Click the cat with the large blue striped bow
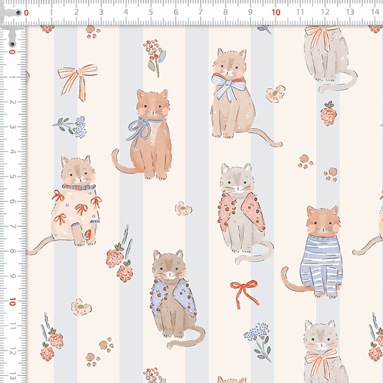Image resolution: width=383 pixels, height=383 pixels. pos(231,94)
